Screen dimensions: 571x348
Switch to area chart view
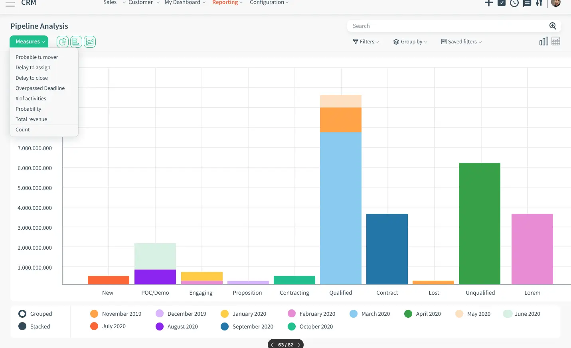90,42
